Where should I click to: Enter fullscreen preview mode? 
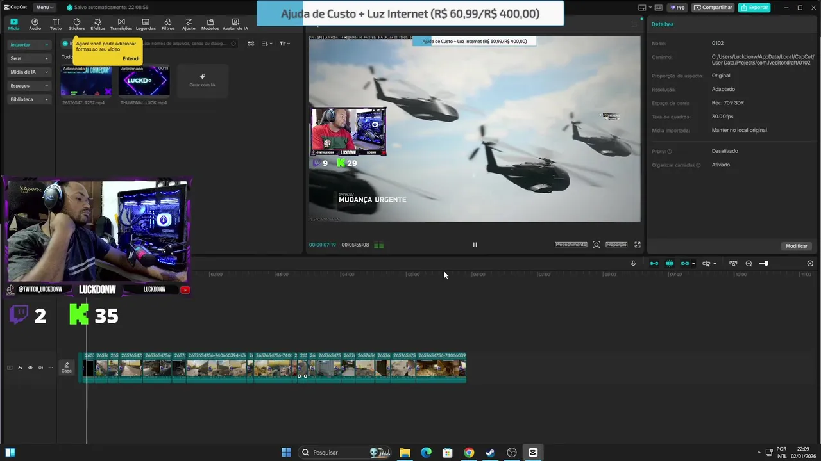(638, 245)
